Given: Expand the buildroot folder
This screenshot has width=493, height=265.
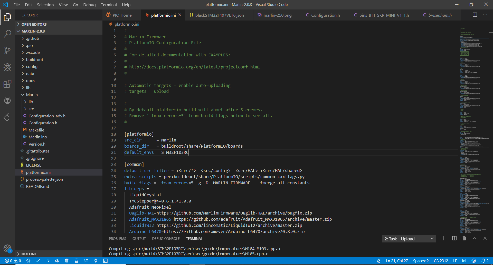Looking at the screenshot, I should pyautogui.click(x=34, y=59).
